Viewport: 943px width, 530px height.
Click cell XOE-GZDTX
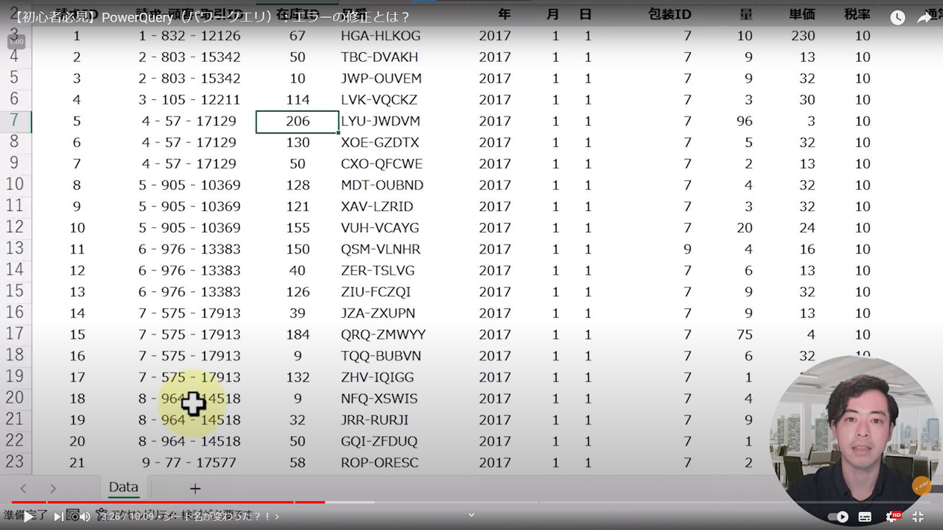click(x=380, y=143)
